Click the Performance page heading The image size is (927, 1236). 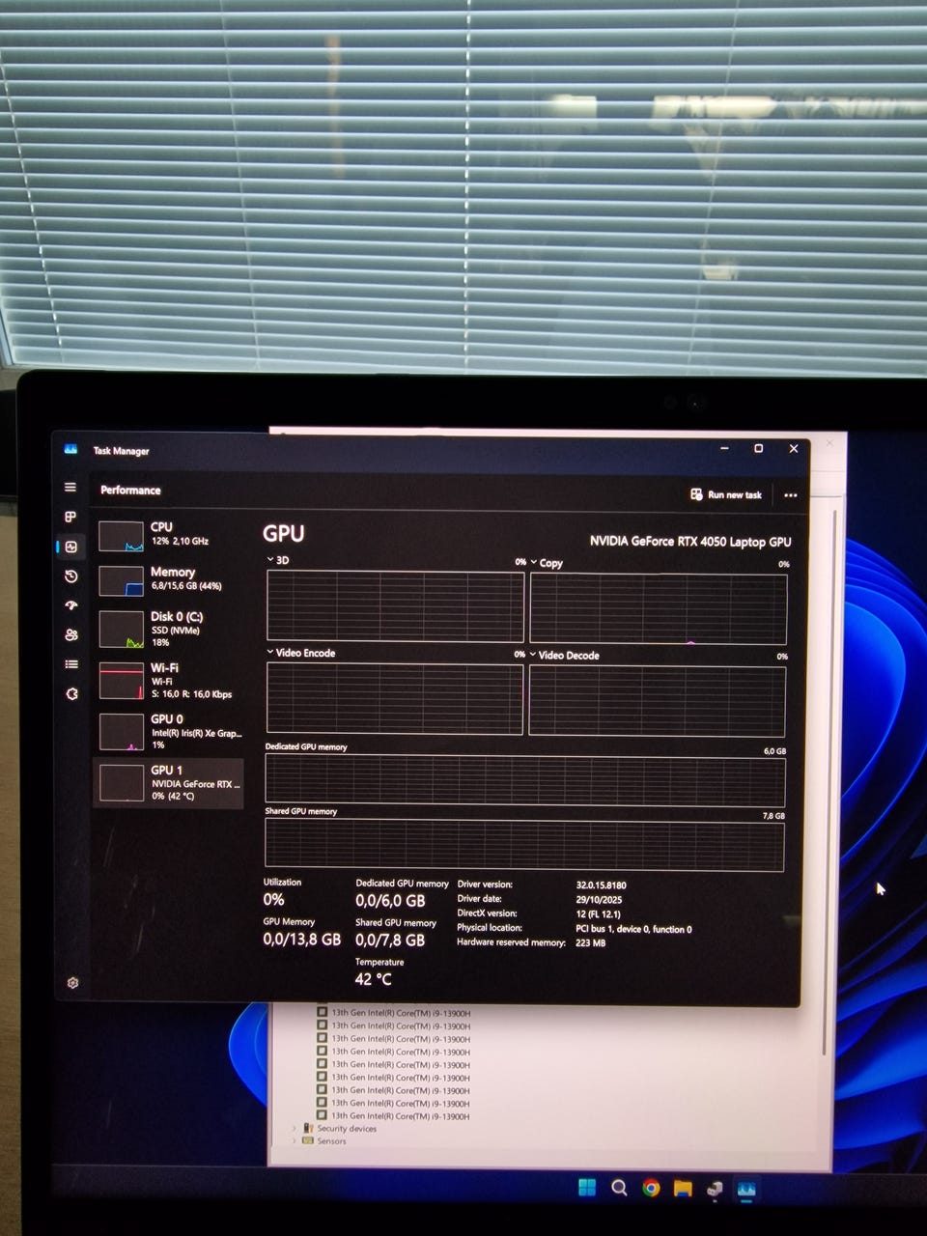[130, 491]
